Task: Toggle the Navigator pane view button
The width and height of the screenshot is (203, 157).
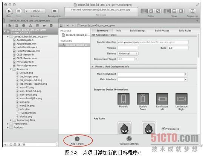Action: [167, 11]
